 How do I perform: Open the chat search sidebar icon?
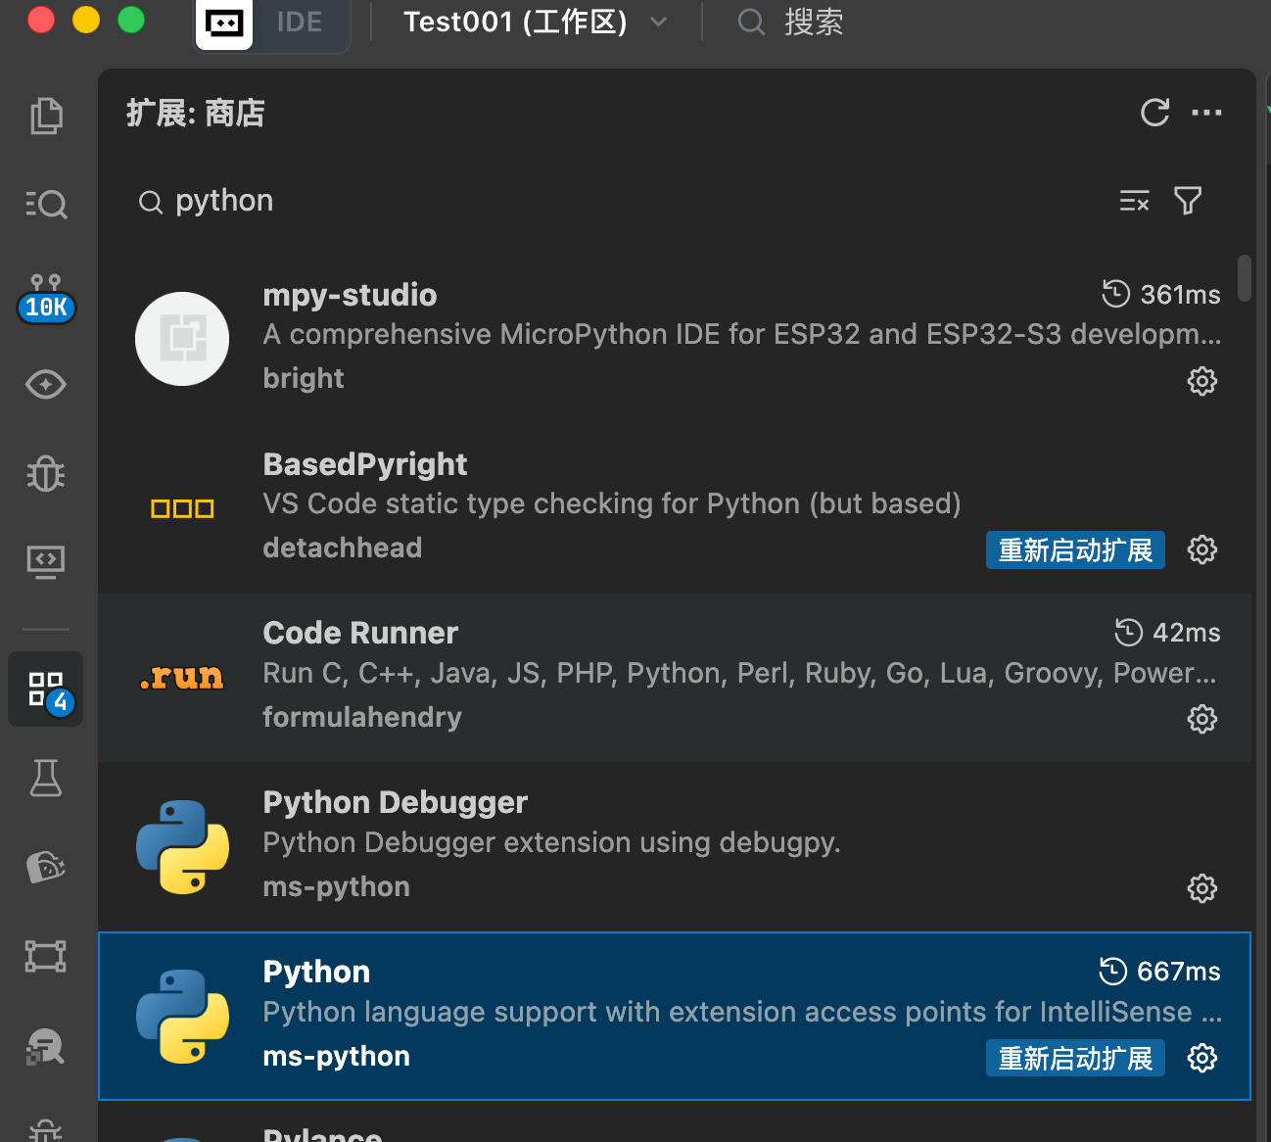coord(46,1047)
